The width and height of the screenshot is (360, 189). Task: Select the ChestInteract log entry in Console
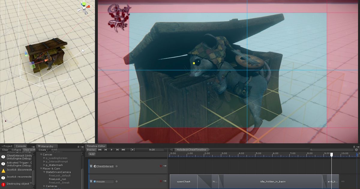[16, 157]
